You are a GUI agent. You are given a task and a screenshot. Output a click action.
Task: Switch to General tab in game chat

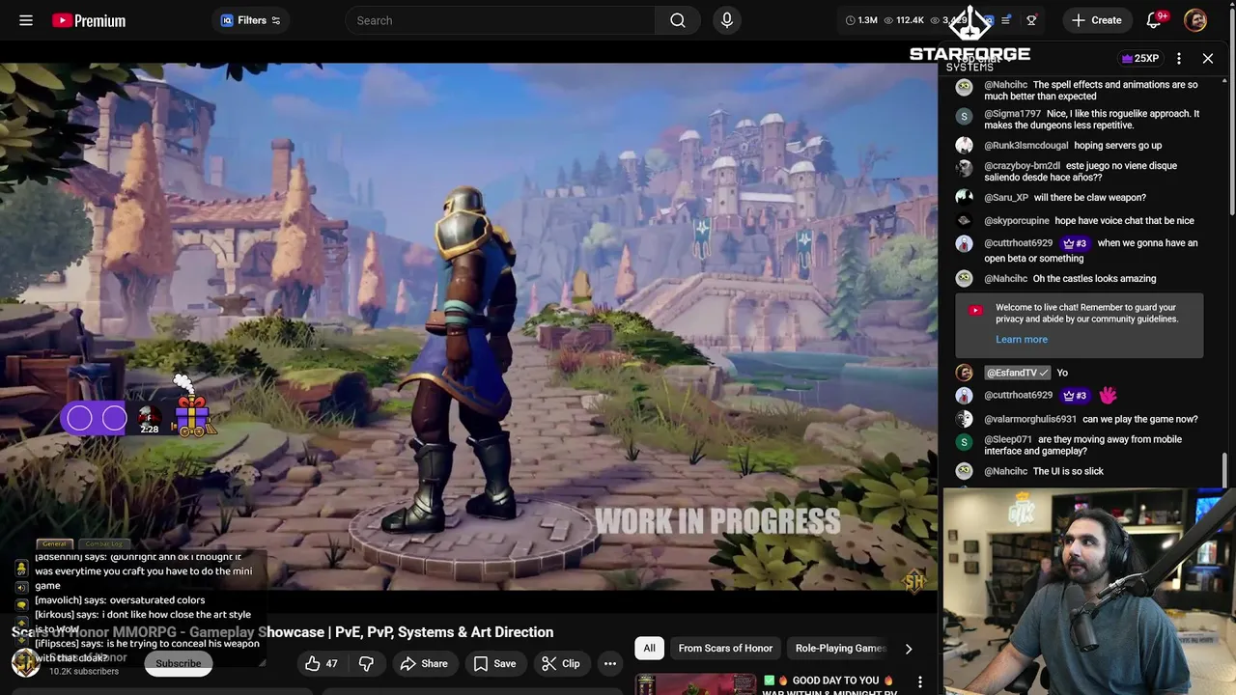pyautogui.click(x=54, y=544)
